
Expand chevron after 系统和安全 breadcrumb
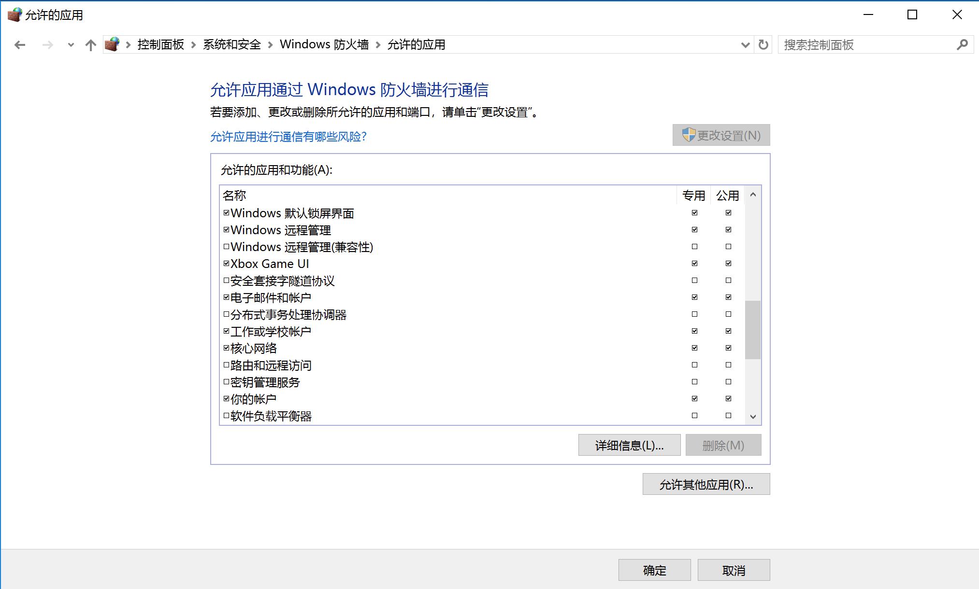point(270,45)
